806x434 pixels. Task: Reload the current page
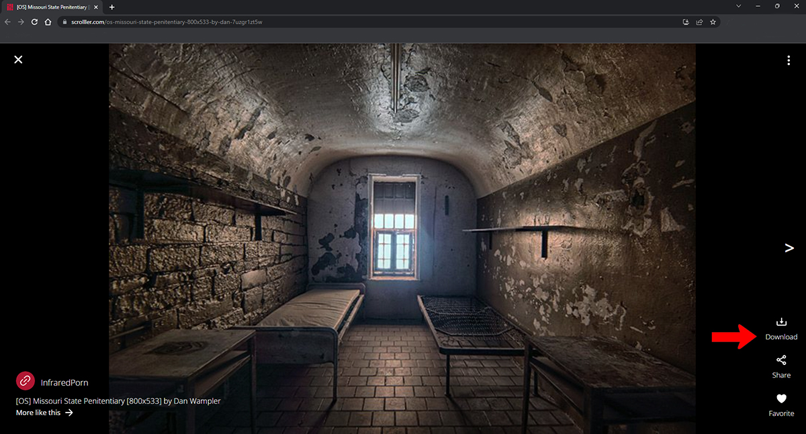[x=34, y=21]
